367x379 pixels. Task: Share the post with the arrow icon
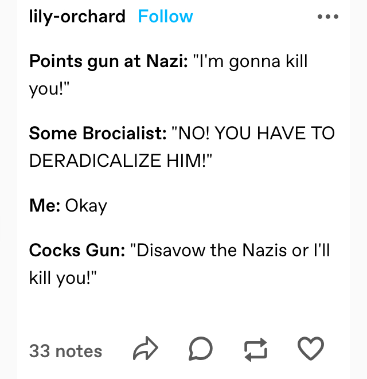click(x=146, y=348)
